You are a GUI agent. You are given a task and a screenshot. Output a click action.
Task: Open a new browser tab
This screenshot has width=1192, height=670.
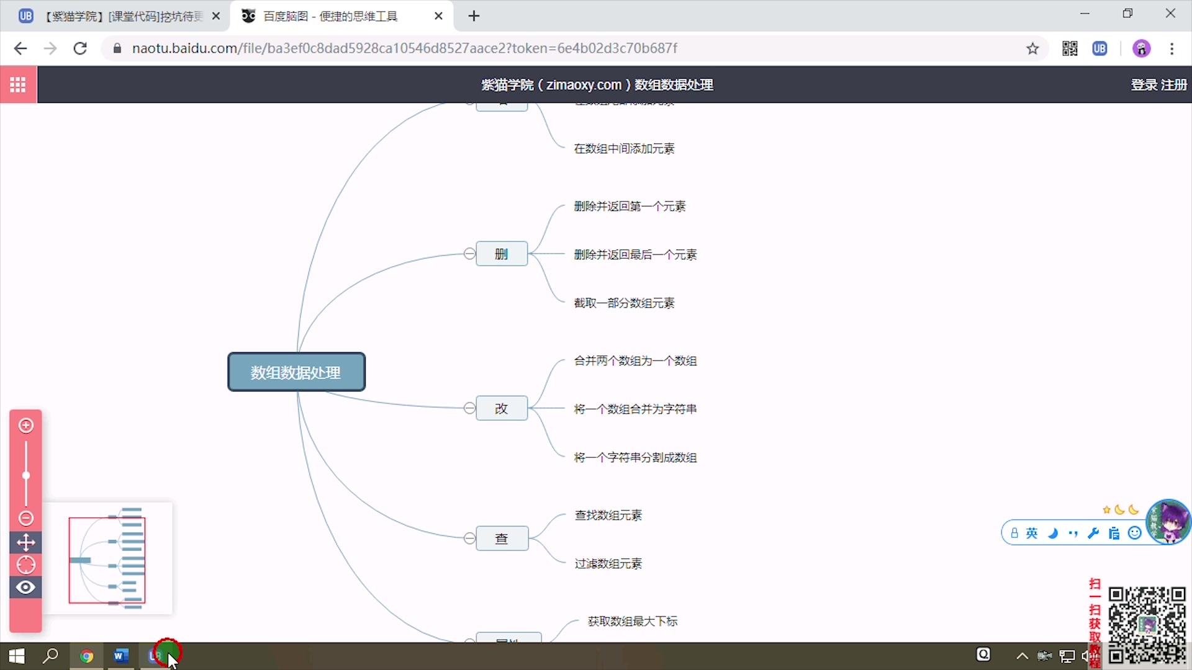click(474, 16)
